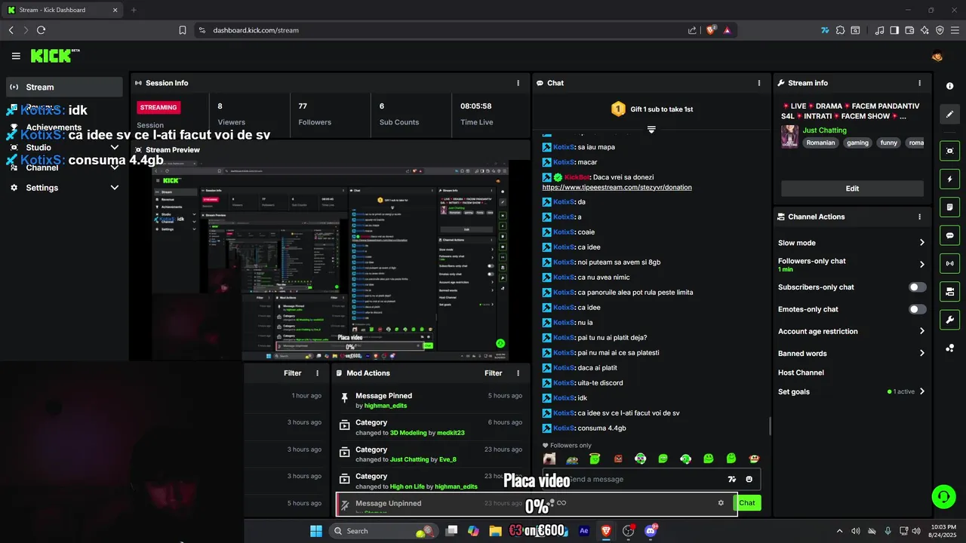Toggle Emotes-only chat switch
Viewport: 966px width, 543px height.
pyautogui.click(x=918, y=309)
